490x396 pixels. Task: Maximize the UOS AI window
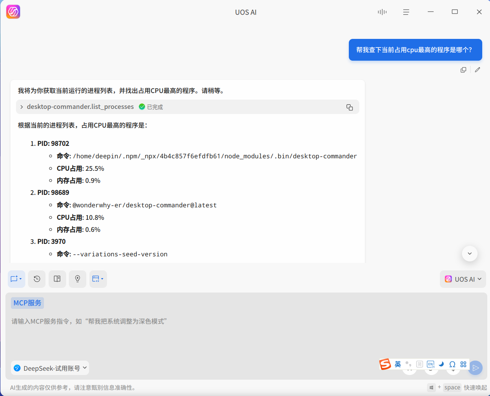pyautogui.click(x=455, y=12)
